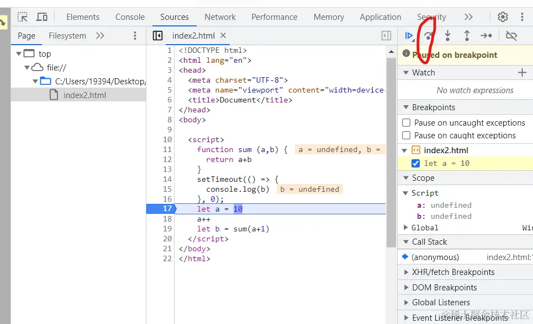533x324 pixels.
Task: Switch to the Console tab
Action: 130,17
